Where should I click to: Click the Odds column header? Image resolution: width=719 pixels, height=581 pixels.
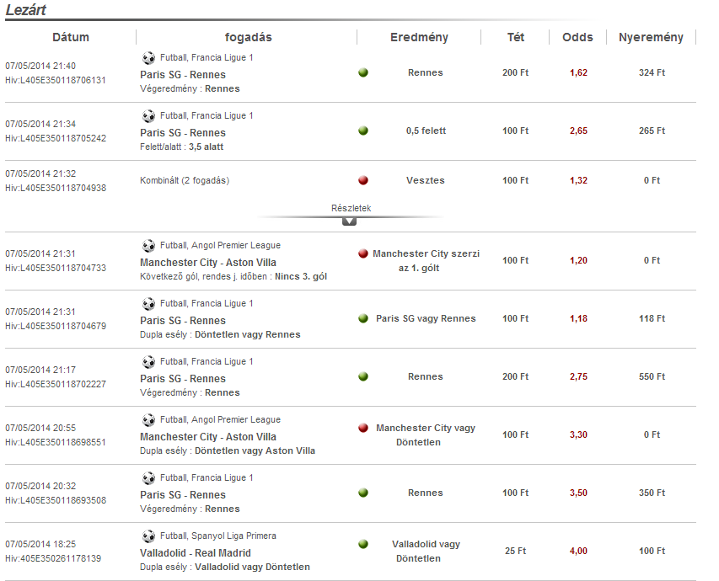pyautogui.click(x=577, y=37)
